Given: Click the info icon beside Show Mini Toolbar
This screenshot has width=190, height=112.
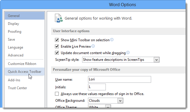Looking at the screenshot, I should pos(112,40).
